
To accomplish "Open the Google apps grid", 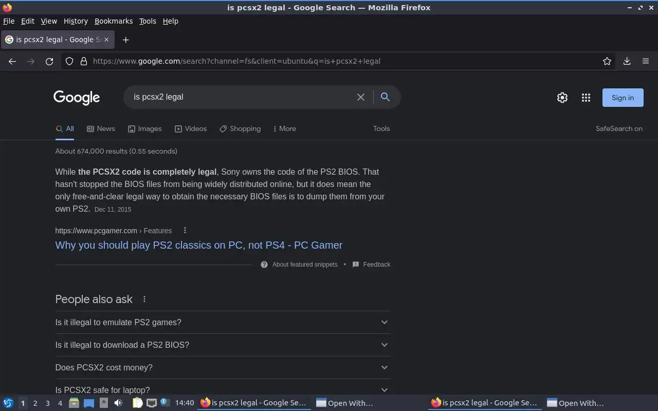I will pyautogui.click(x=586, y=98).
